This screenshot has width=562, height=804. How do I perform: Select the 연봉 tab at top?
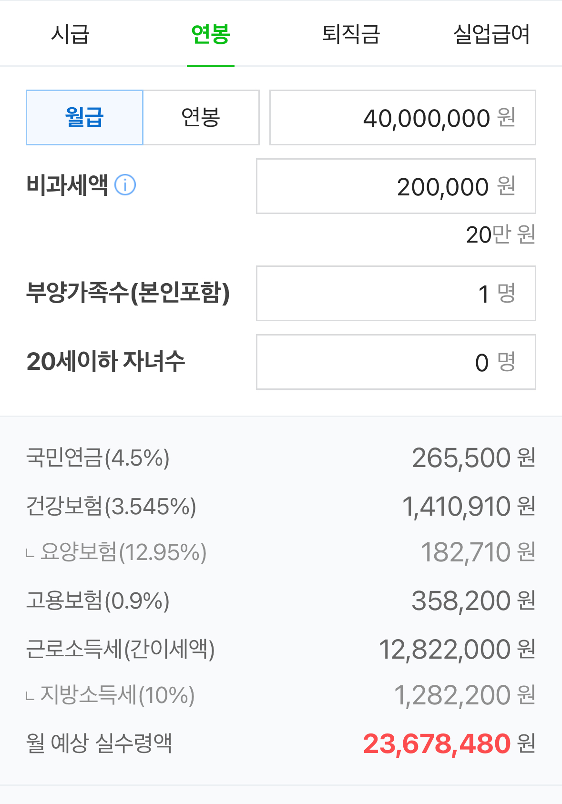tap(211, 34)
